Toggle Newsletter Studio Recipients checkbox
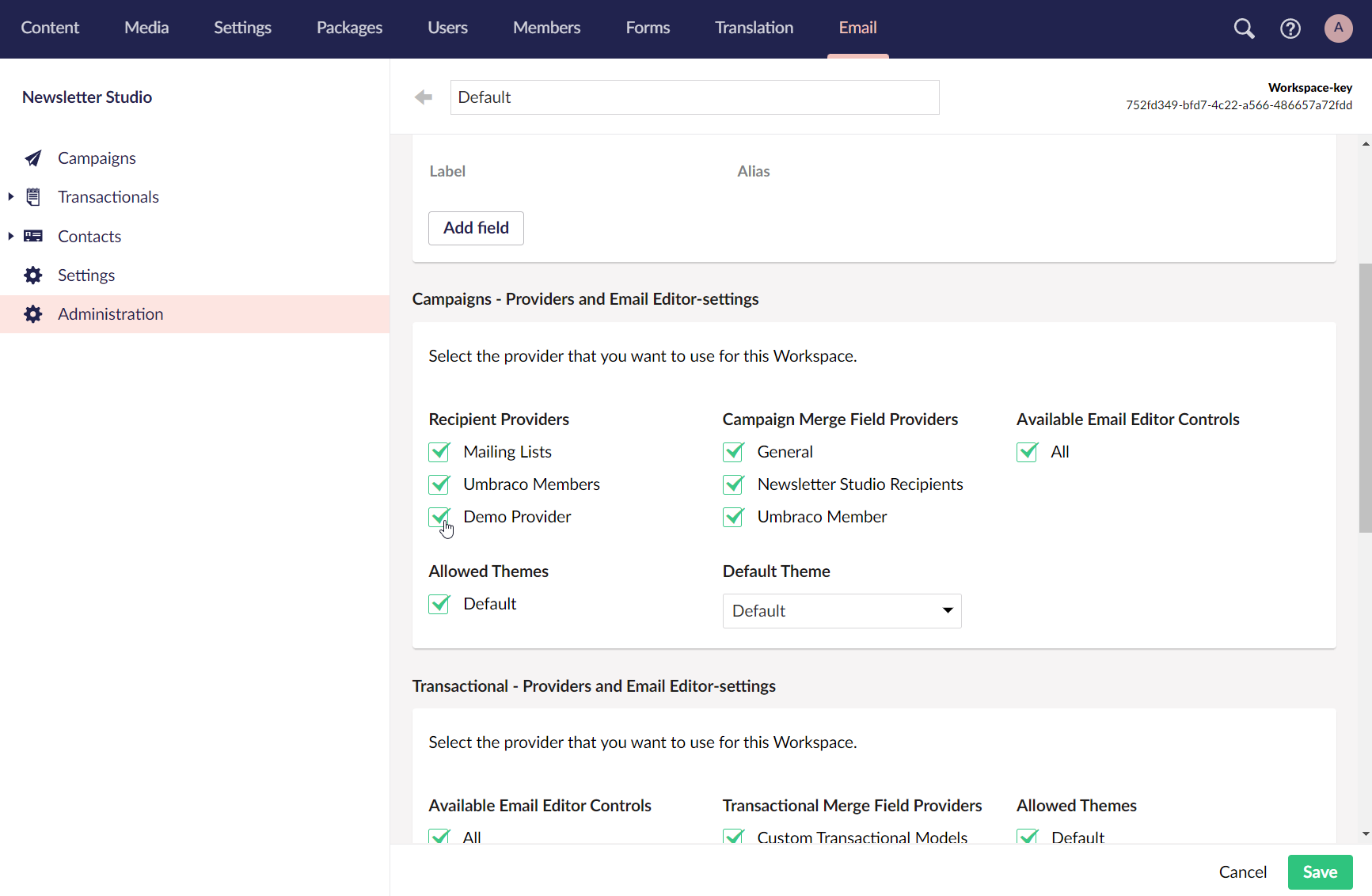 734,484
